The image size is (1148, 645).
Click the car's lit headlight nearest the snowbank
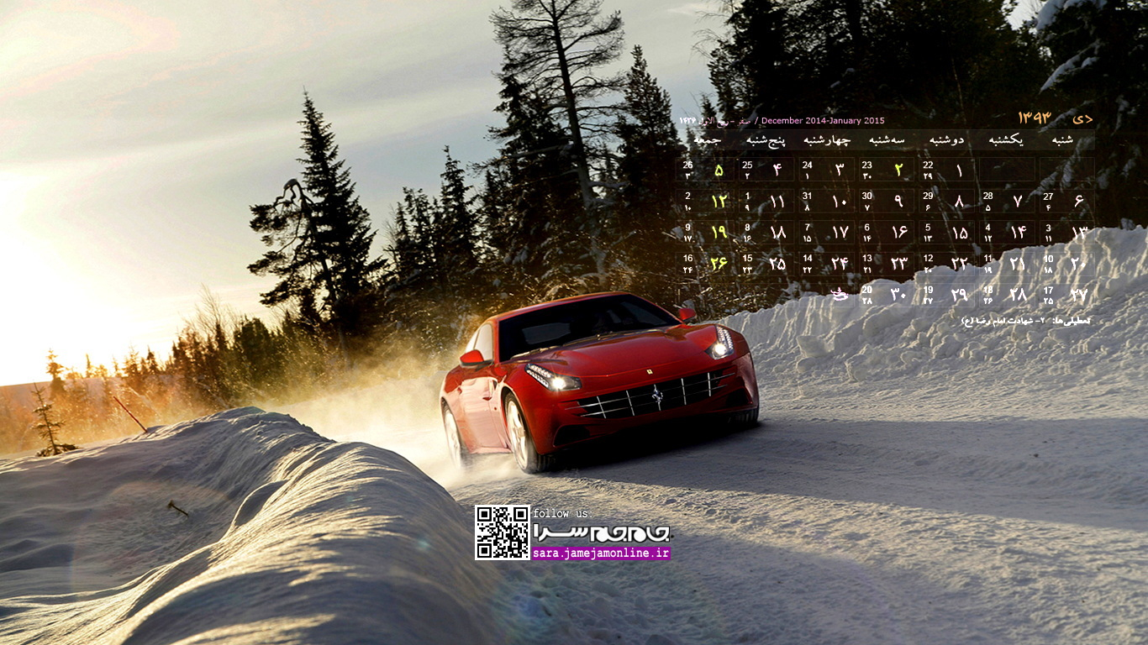(x=721, y=343)
